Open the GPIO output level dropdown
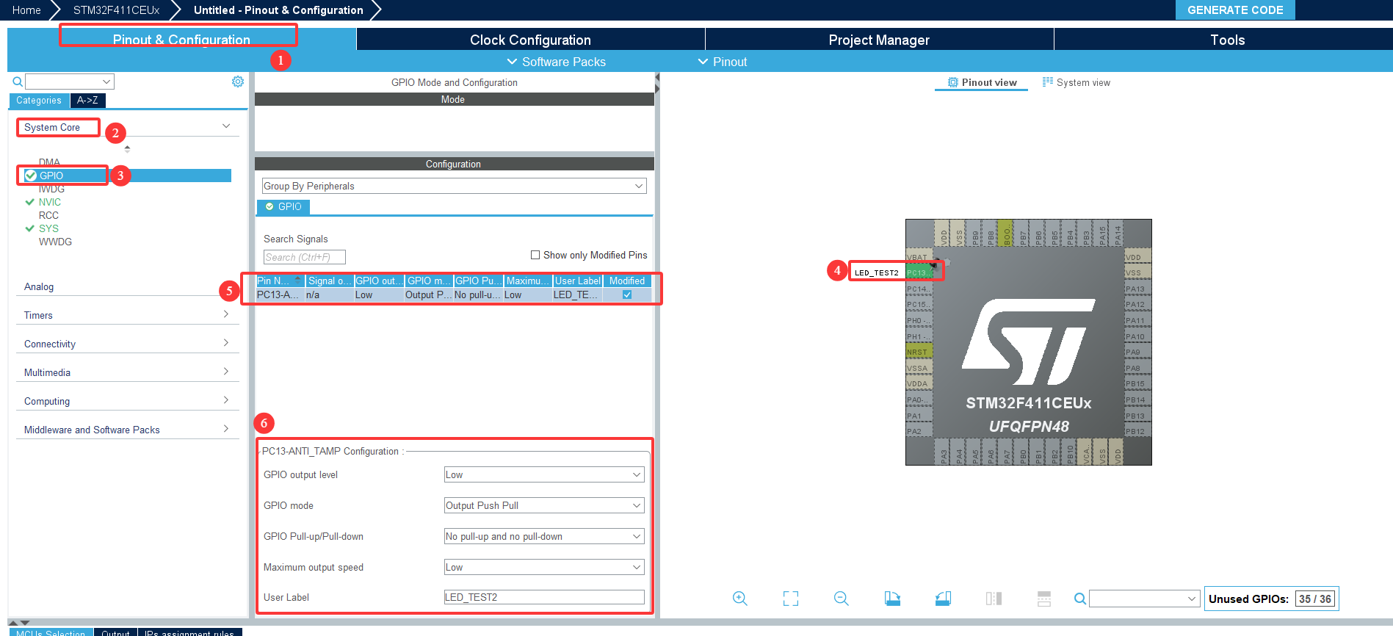 pyautogui.click(x=544, y=474)
